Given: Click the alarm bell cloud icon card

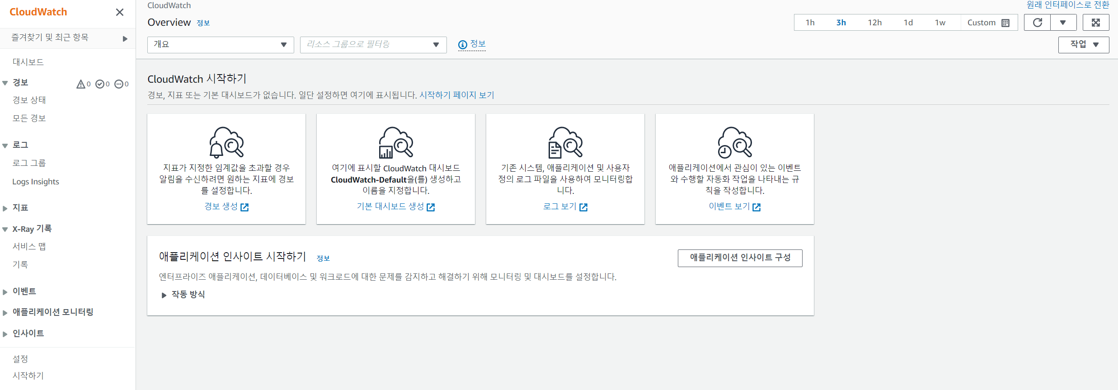Looking at the screenshot, I should 226,142.
